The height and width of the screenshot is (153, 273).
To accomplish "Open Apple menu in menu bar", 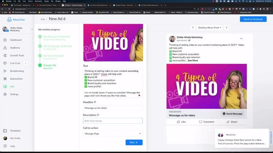I will 3,1.
